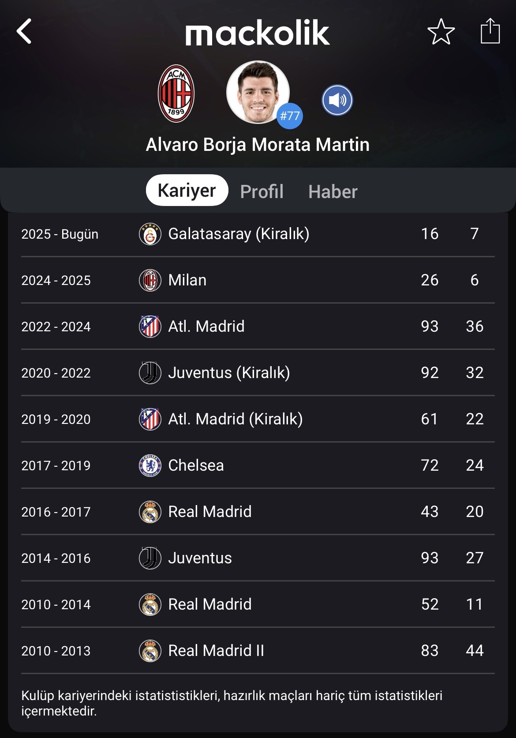Tap the Chelsea crest icon
This screenshot has width=516, height=738.
pyautogui.click(x=150, y=465)
